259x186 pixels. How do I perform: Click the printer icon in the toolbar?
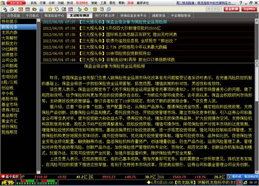[x=12, y=9]
